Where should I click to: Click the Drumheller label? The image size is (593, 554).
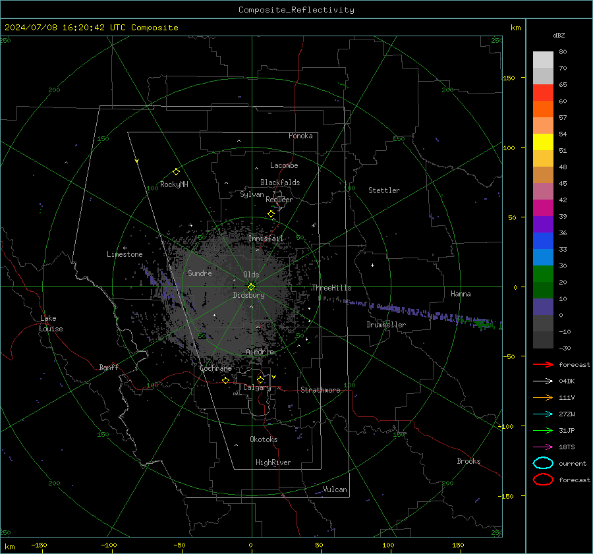(386, 325)
